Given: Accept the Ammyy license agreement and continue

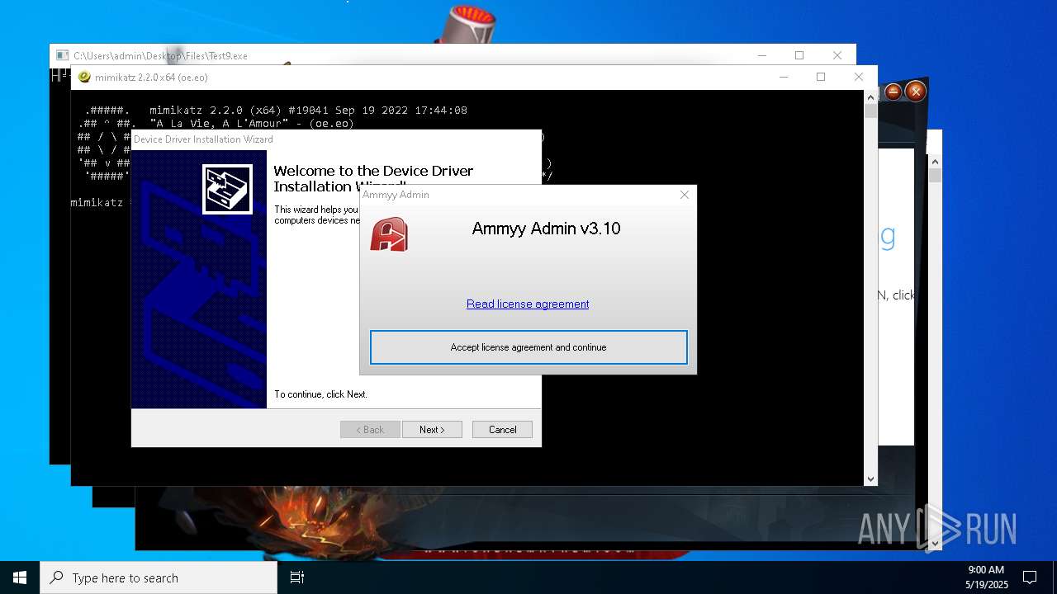Looking at the screenshot, I should 528,347.
